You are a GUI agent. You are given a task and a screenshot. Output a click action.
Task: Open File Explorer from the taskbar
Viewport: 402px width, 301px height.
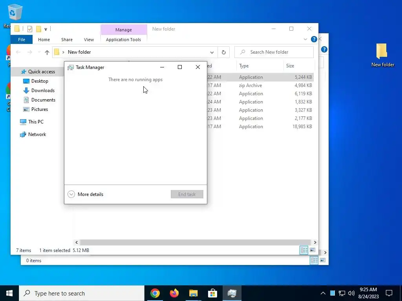(x=193, y=293)
